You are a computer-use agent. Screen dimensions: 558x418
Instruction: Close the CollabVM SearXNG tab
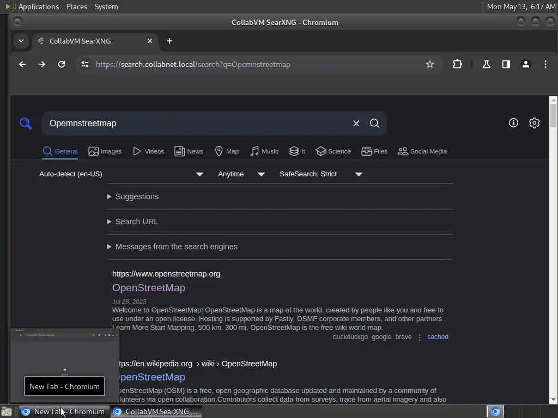(150, 41)
